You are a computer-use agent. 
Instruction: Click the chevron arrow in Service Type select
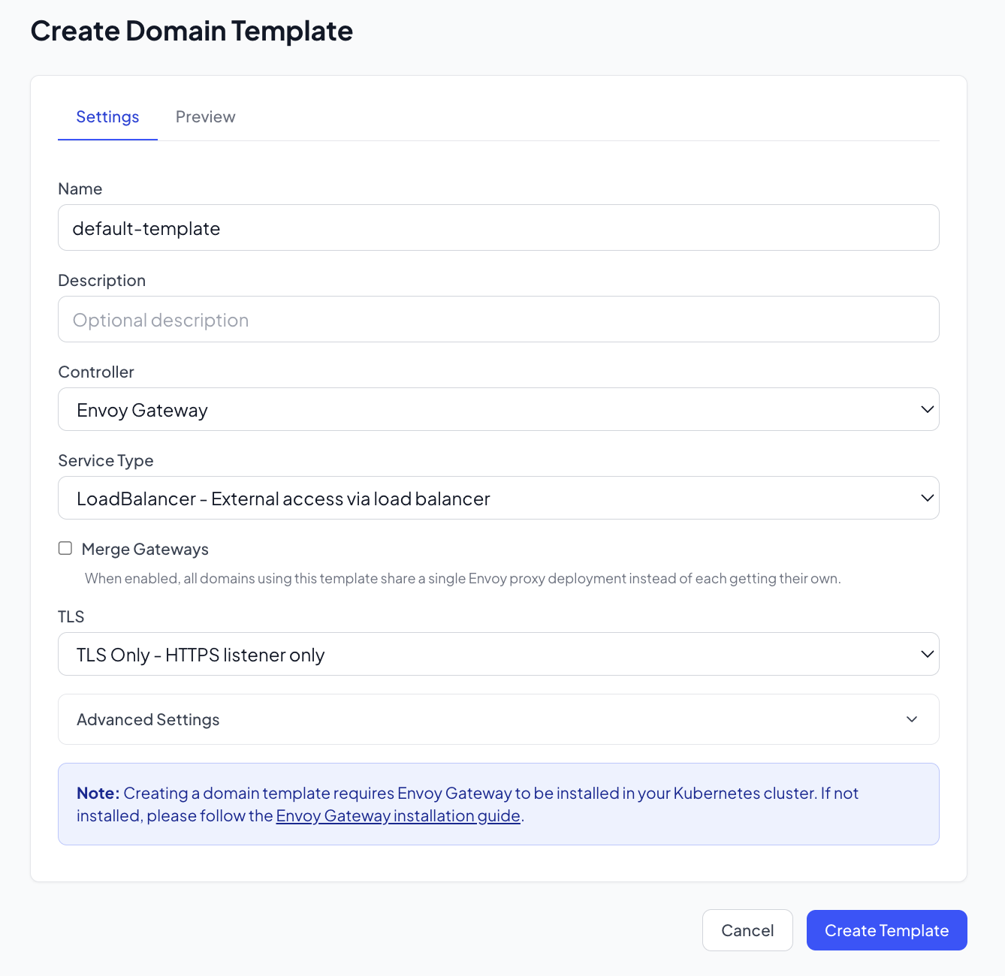pos(927,499)
